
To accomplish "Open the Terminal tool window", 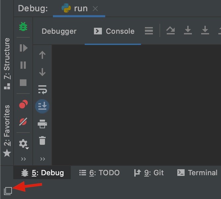I will pyautogui.click(x=197, y=173).
